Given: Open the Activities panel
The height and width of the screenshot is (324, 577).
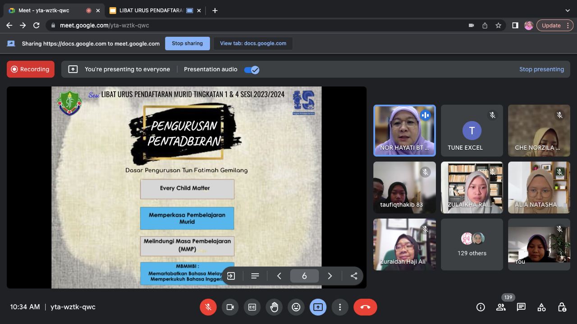Looking at the screenshot, I should click(541, 307).
